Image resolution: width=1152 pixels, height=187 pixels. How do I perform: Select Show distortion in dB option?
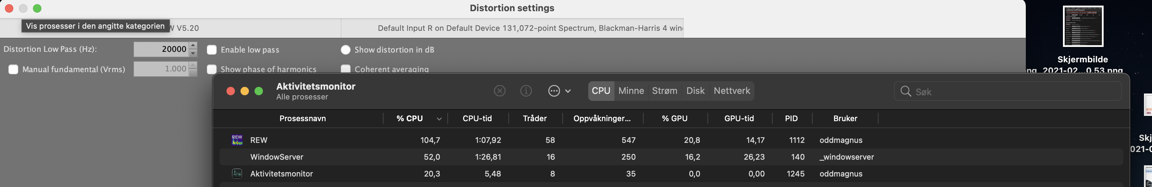pyautogui.click(x=345, y=50)
